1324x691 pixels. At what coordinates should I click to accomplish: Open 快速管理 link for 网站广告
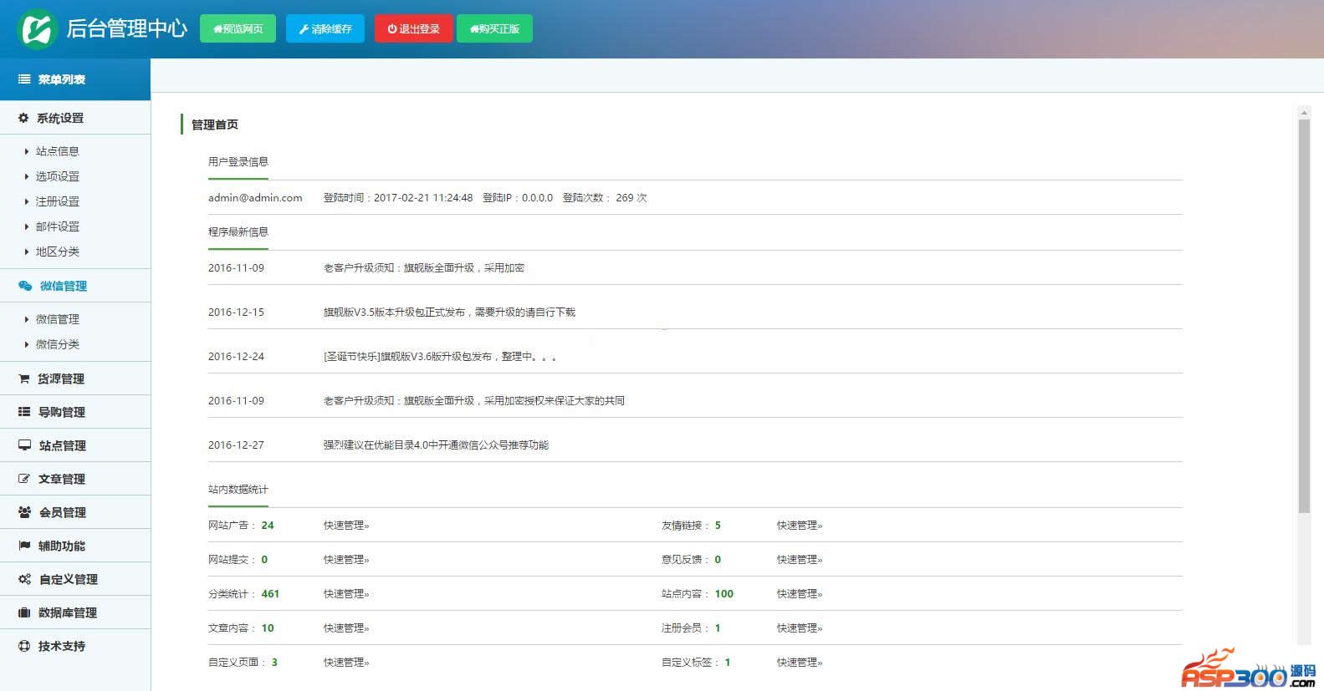coord(346,526)
